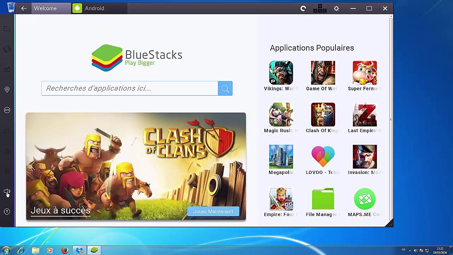Click the top icon in the left sidebar

point(7,29)
